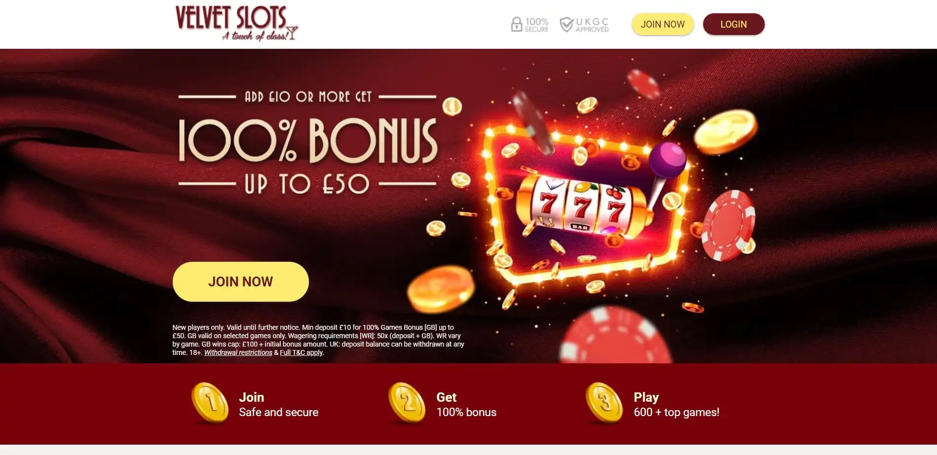937x455 pixels.
Task: Click the gold coin numbered 2
Action: pos(407,403)
